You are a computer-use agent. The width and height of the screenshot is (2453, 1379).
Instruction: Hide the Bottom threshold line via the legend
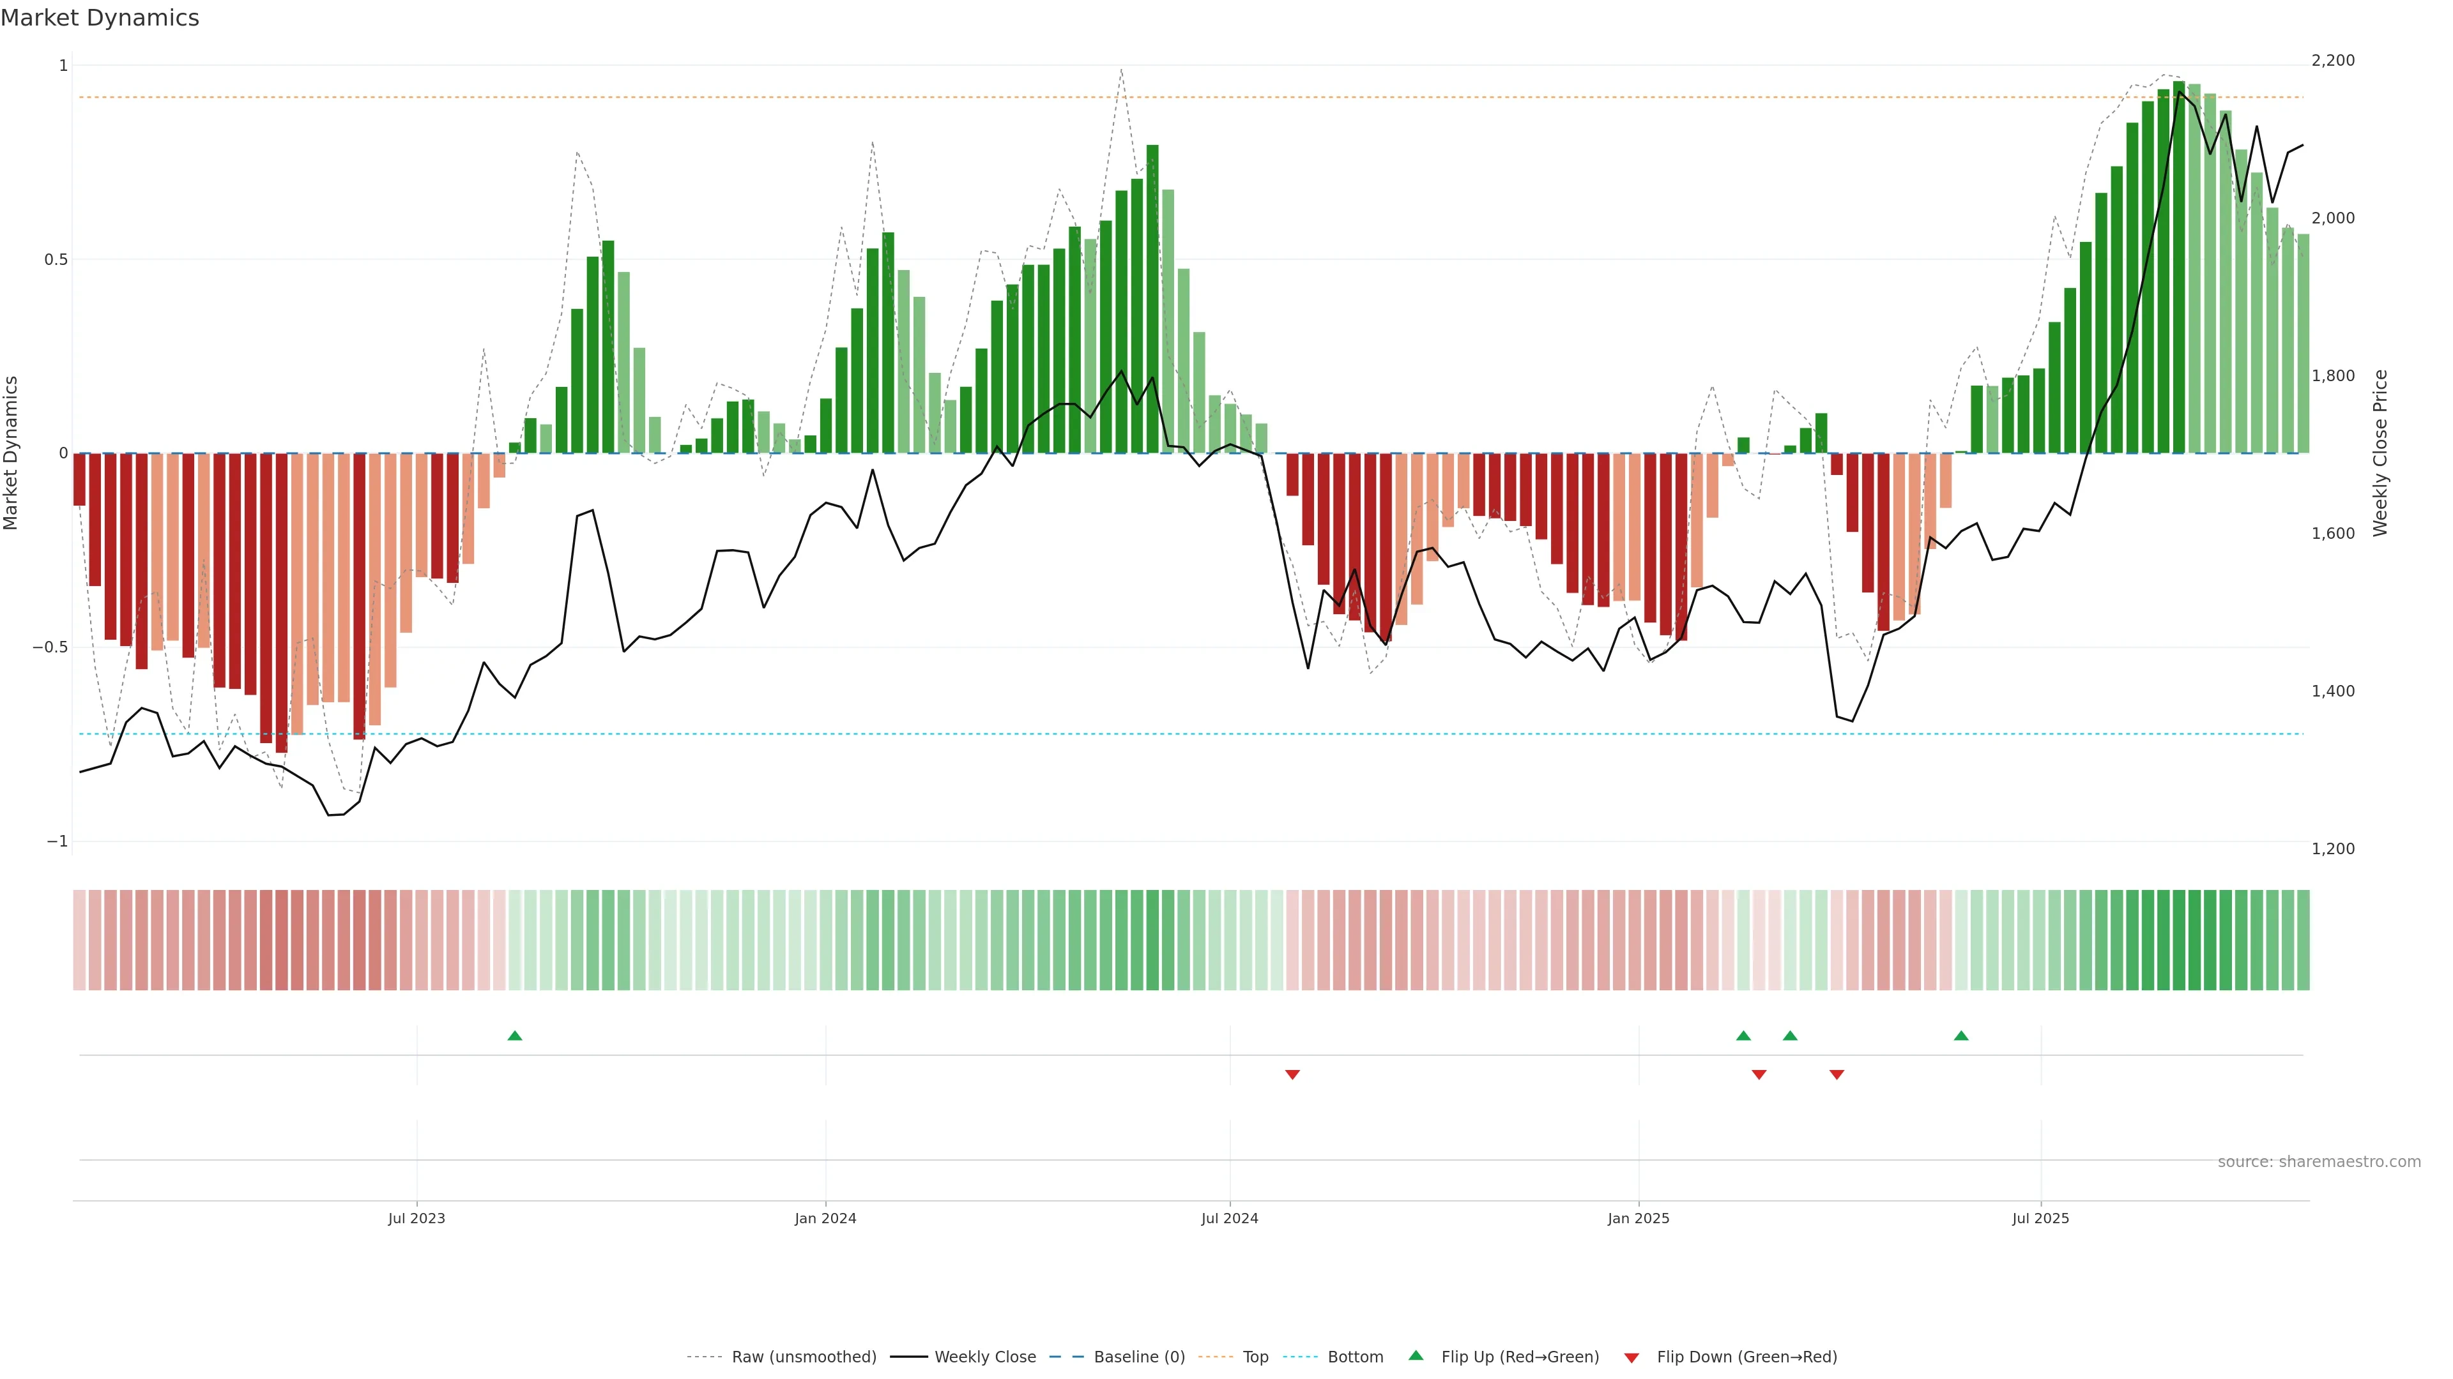point(1355,1357)
